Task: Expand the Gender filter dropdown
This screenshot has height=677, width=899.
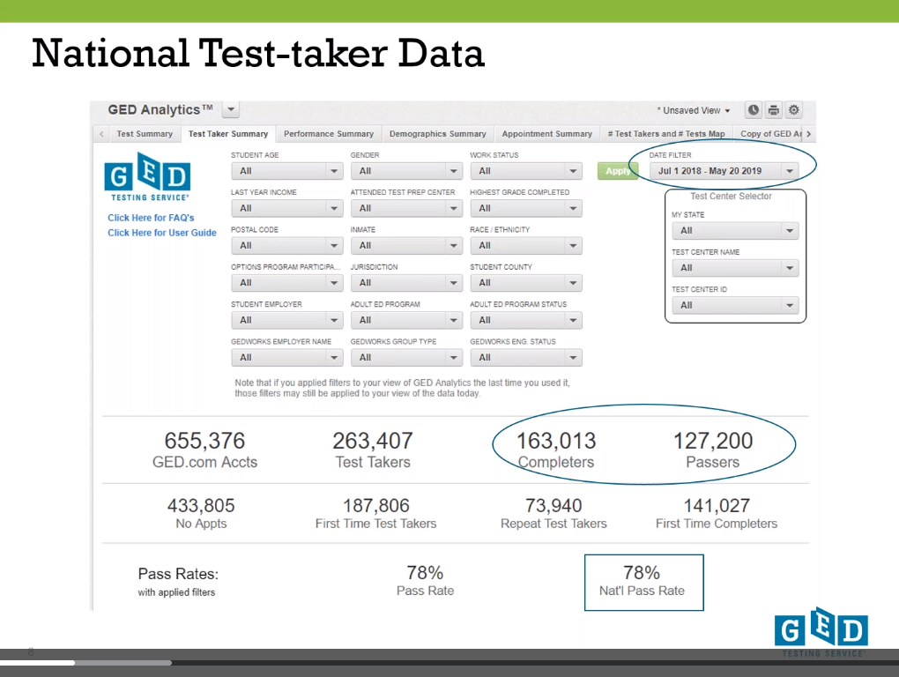Action: coord(406,171)
